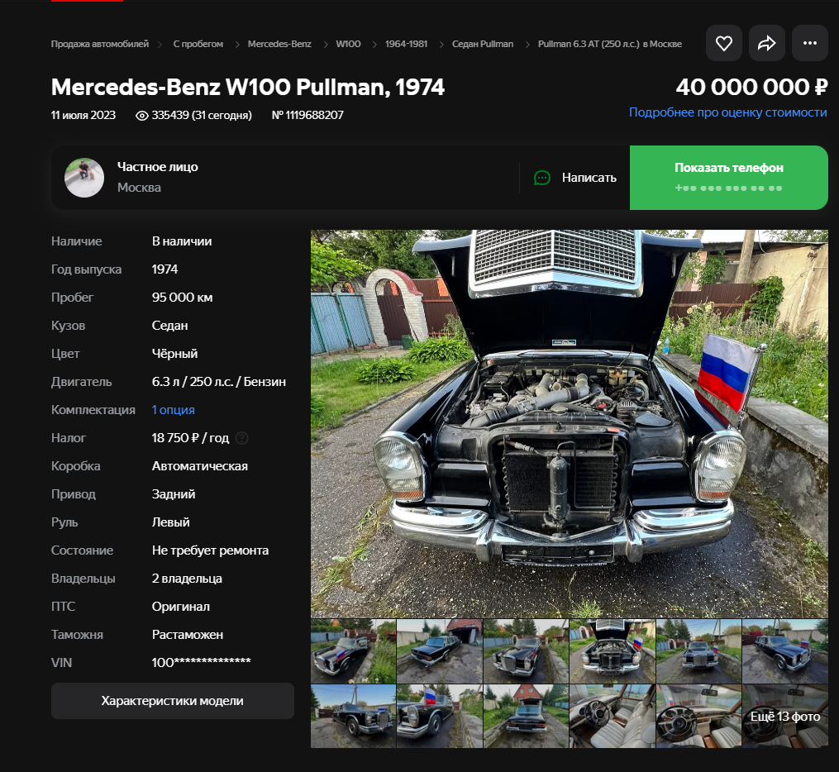839x772 pixels.
Task: Click the Не требует ремонта condition value
Action: 210,550
